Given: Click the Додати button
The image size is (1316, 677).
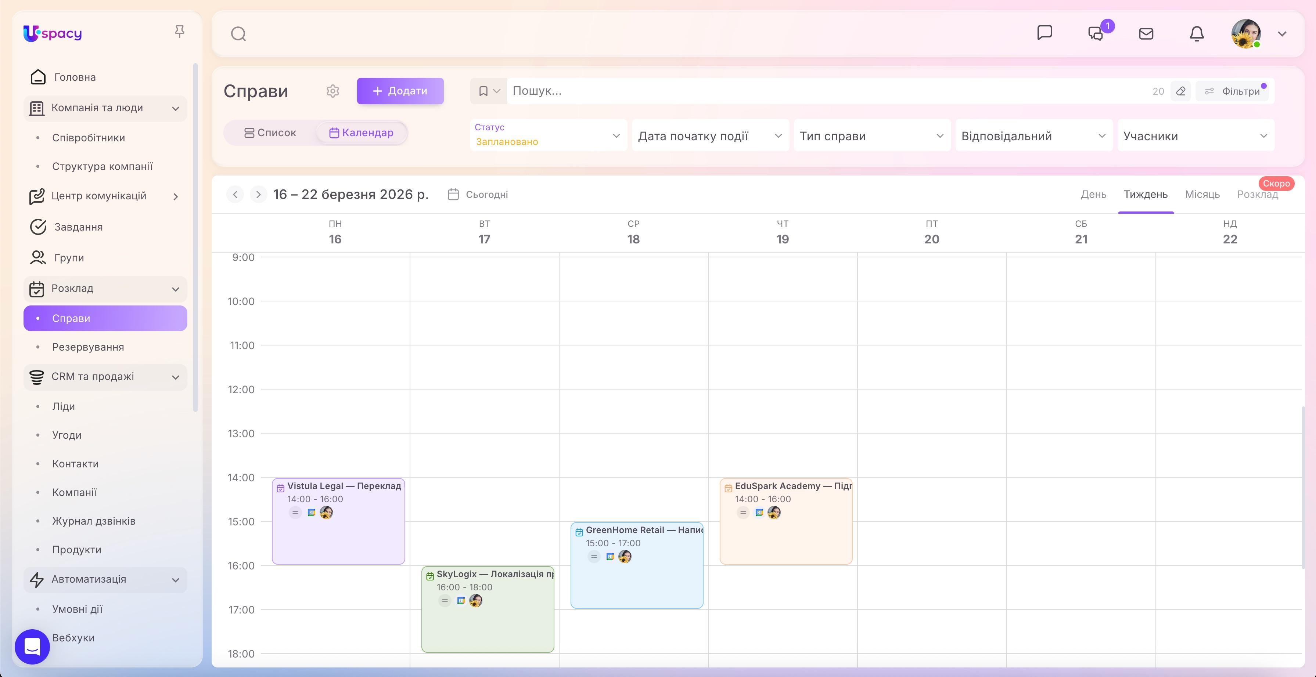Looking at the screenshot, I should click(400, 91).
